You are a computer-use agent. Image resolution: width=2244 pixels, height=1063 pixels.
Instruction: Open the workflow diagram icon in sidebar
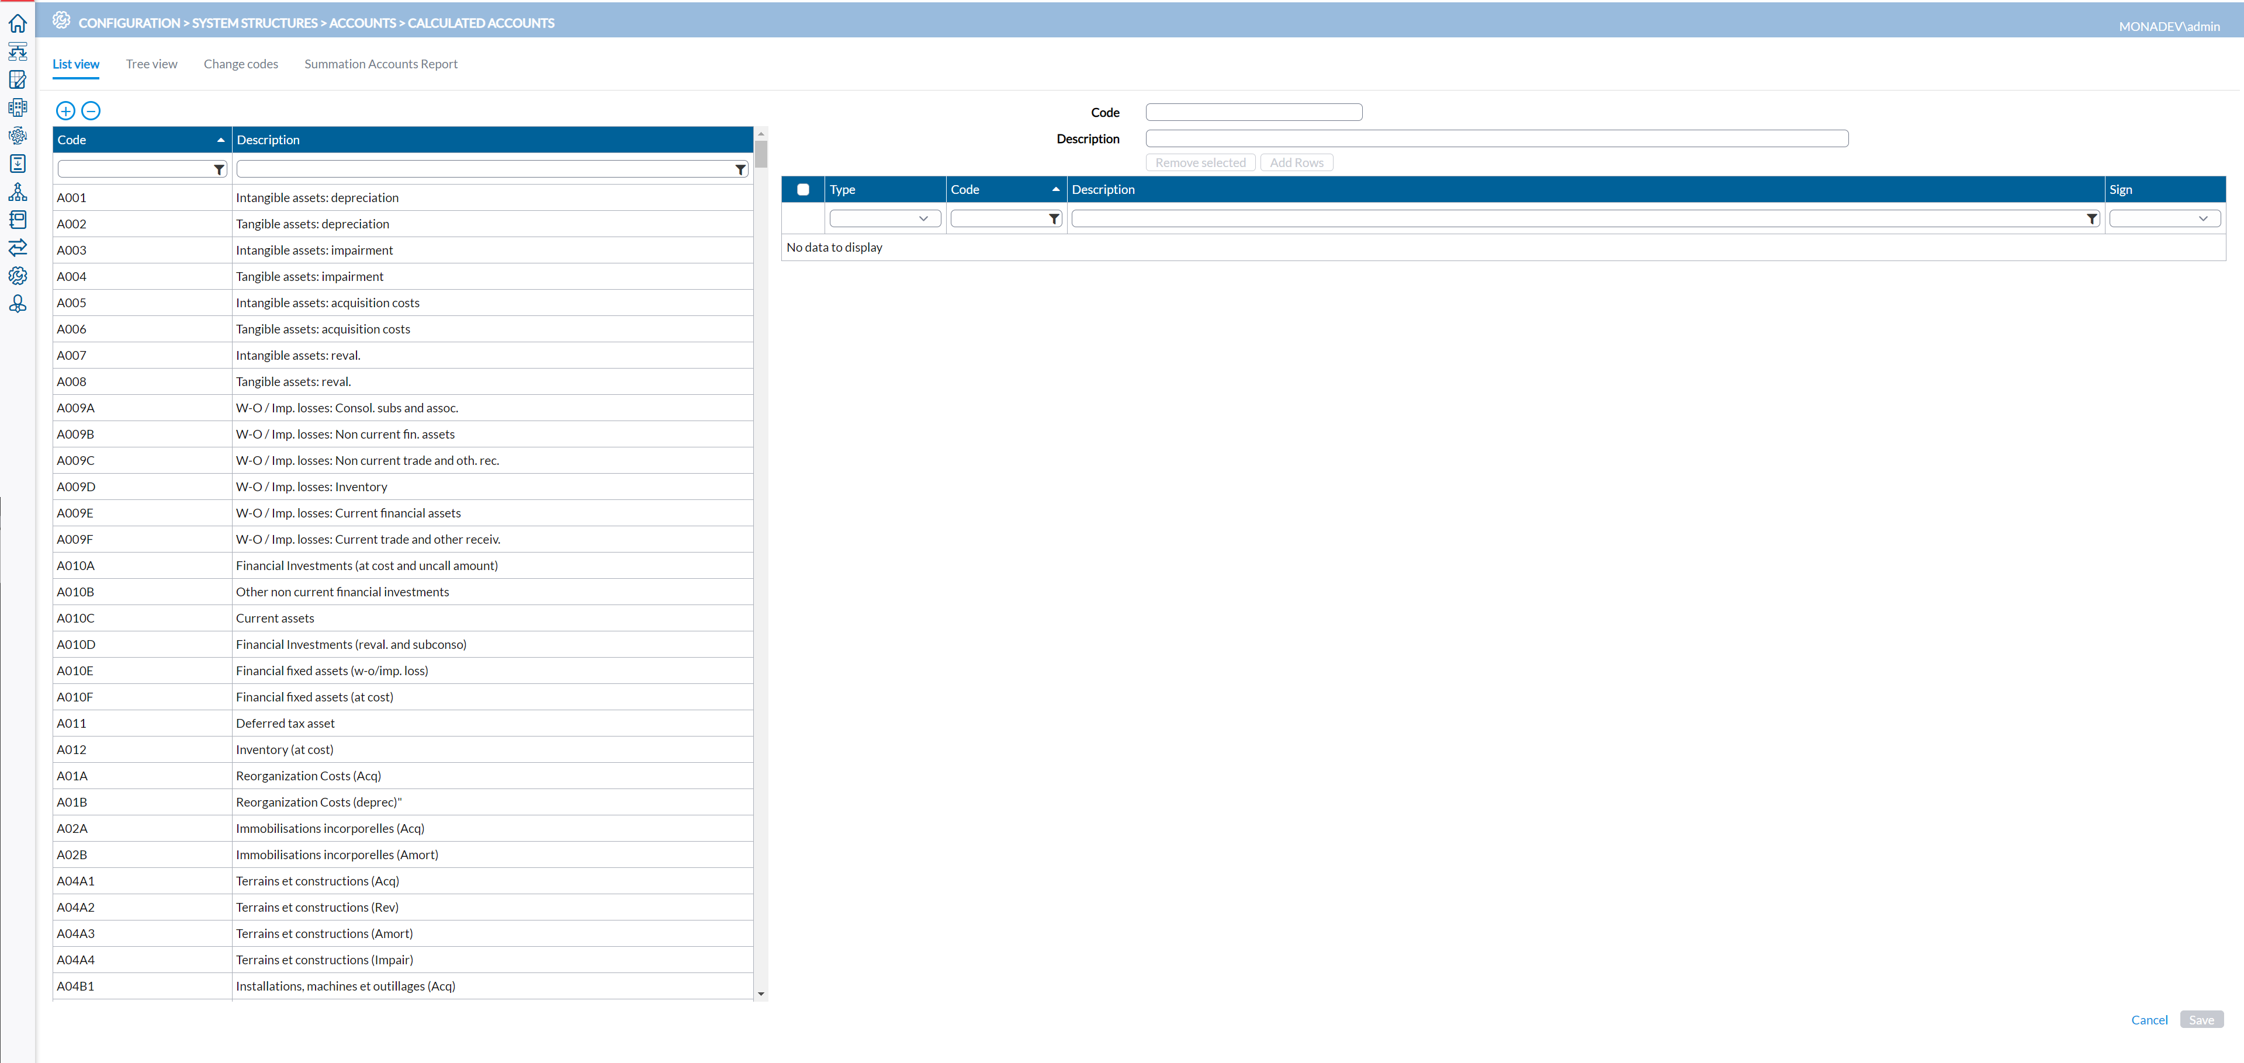[x=18, y=51]
